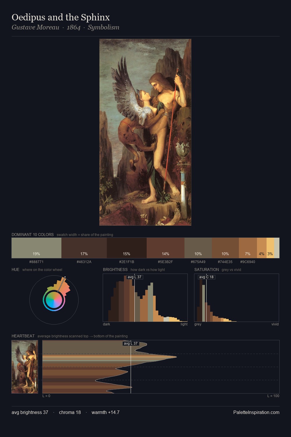The width and height of the screenshot is (291, 437).
Task: Click the year 1864 in subtitle
Action: (x=74, y=27)
